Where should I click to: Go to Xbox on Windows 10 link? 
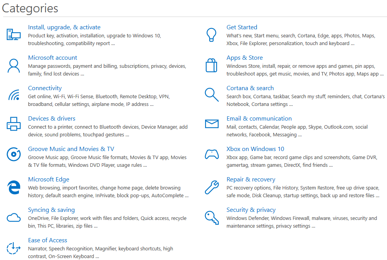point(255,149)
